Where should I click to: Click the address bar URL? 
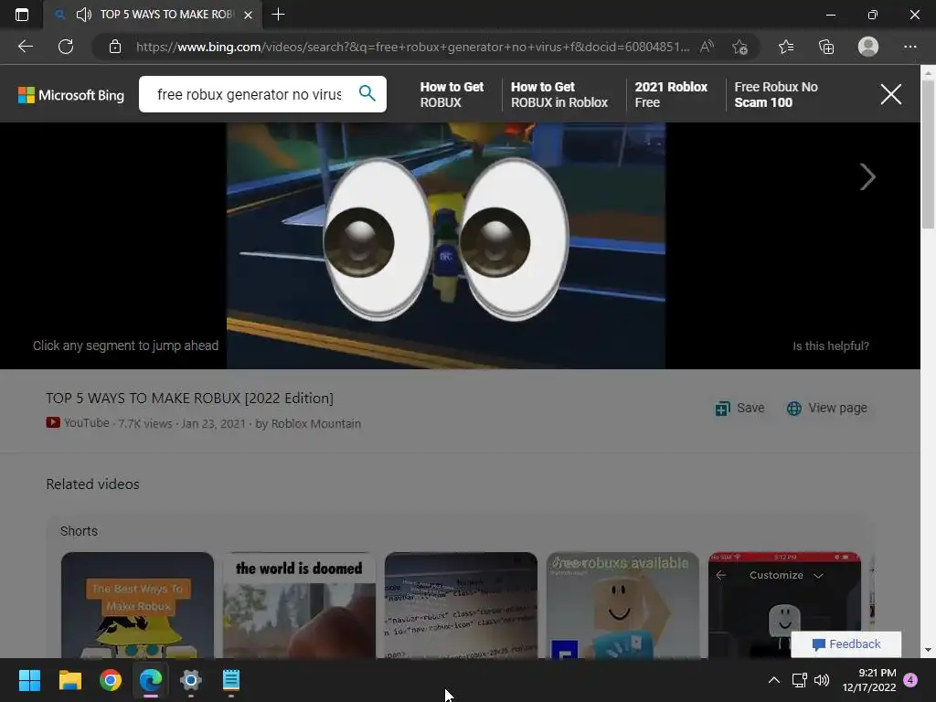tap(412, 47)
